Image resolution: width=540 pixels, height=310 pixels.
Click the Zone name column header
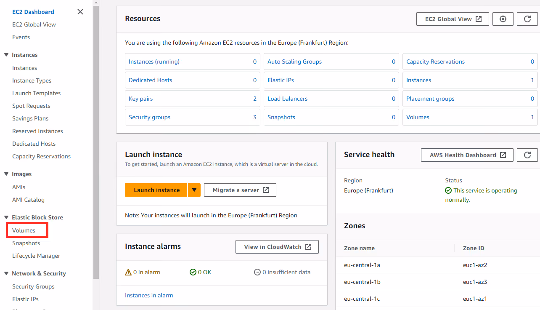(359, 248)
